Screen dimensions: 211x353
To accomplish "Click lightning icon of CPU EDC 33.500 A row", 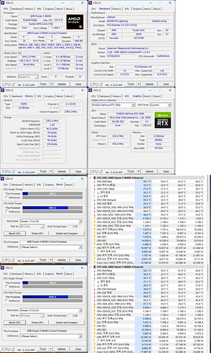I will point(95,330).
